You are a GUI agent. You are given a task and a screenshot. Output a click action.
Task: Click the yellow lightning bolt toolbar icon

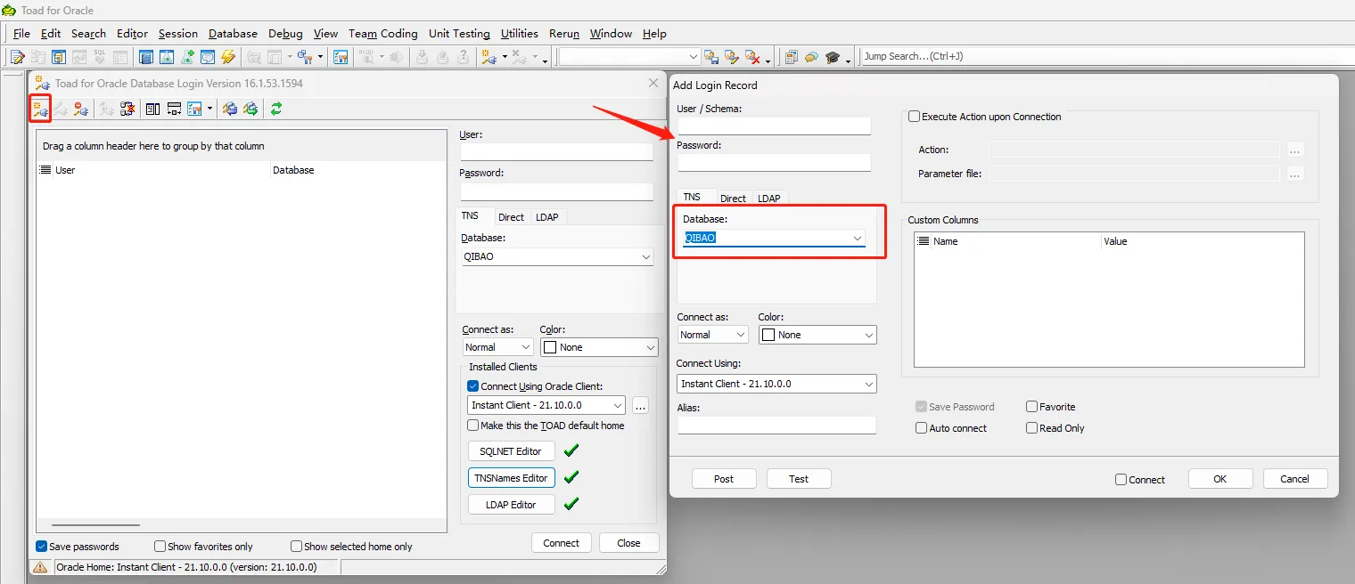(230, 56)
